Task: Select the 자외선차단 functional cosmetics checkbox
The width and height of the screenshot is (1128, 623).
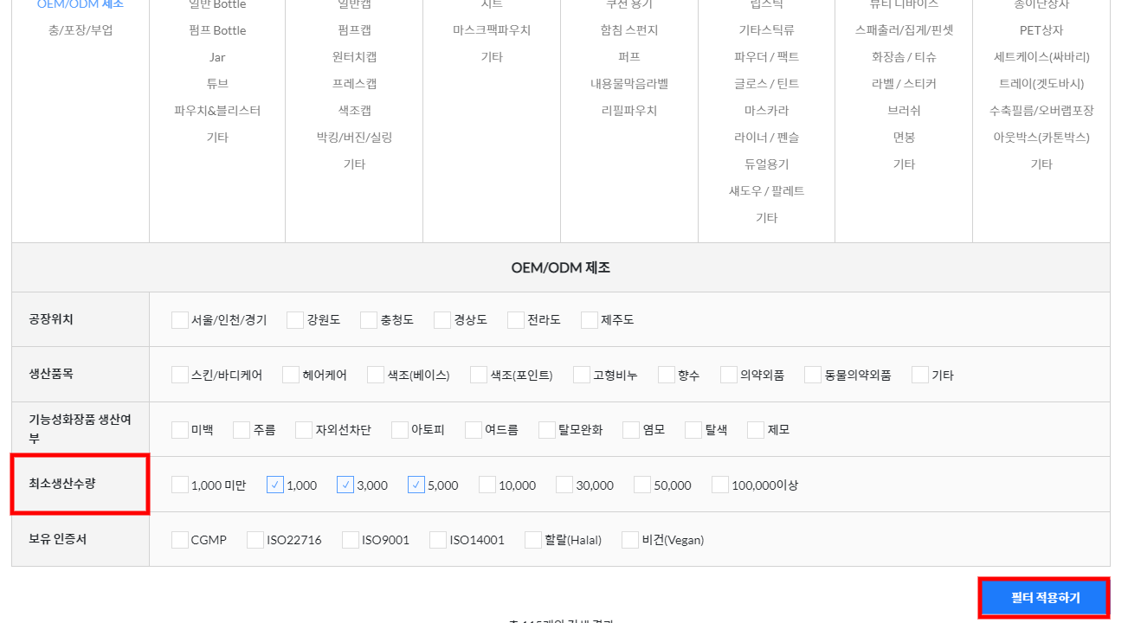Action: coord(304,430)
